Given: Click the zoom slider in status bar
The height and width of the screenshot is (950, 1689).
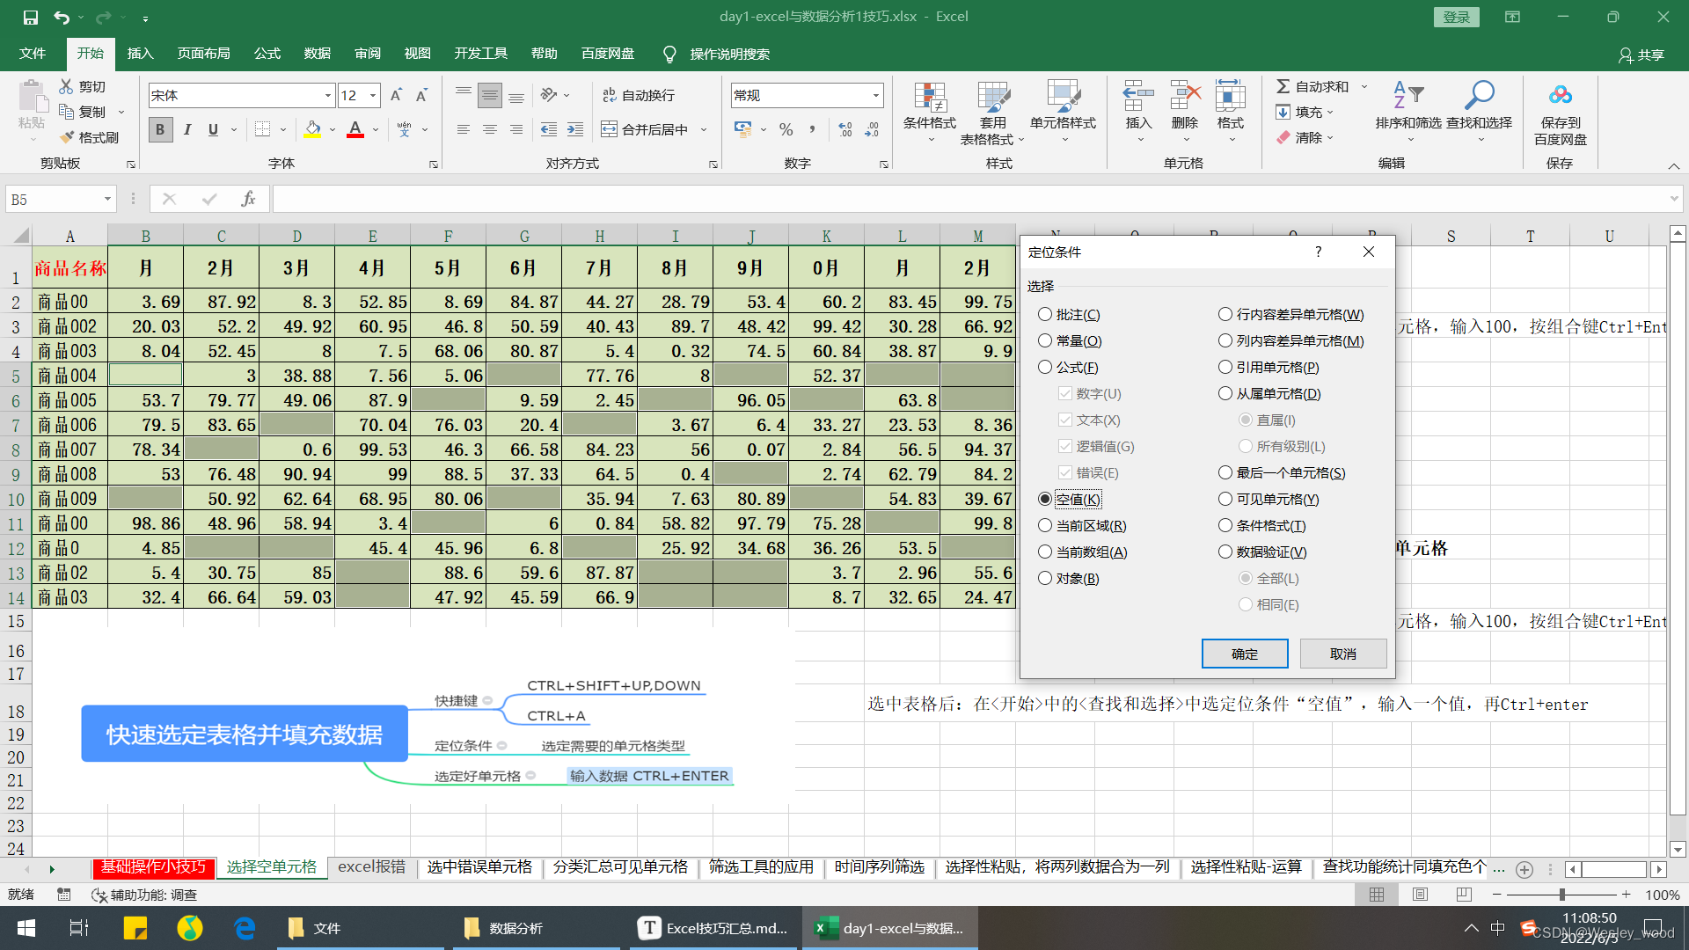Looking at the screenshot, I should [x=1561, y=895].
